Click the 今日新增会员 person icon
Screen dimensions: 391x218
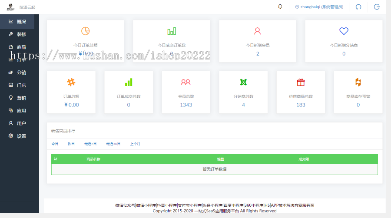coord(257,31)
